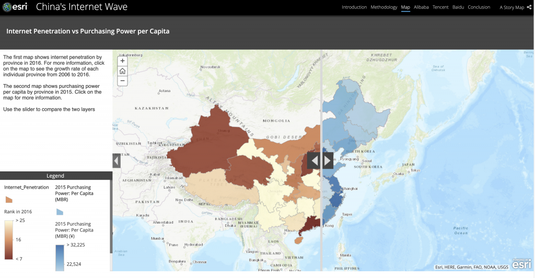Open the Introduction section

coord(354,7)
